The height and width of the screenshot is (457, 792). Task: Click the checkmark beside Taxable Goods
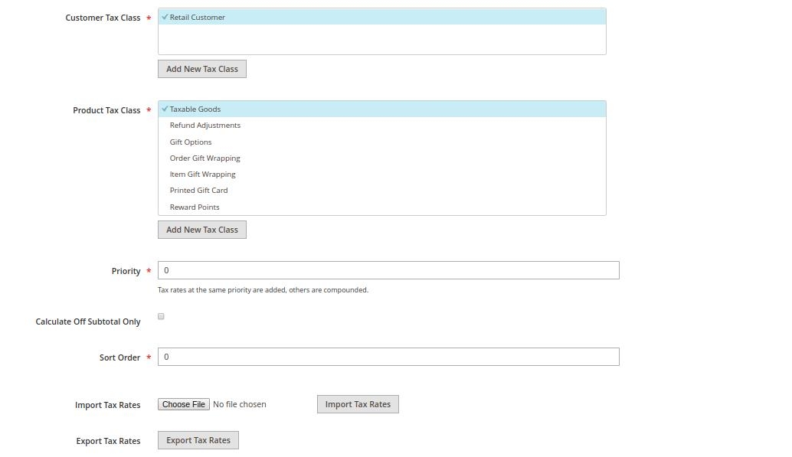(x=165, y=109)
